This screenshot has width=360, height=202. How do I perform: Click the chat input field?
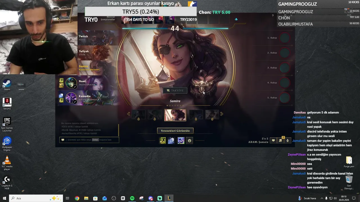tap(89, 140)
